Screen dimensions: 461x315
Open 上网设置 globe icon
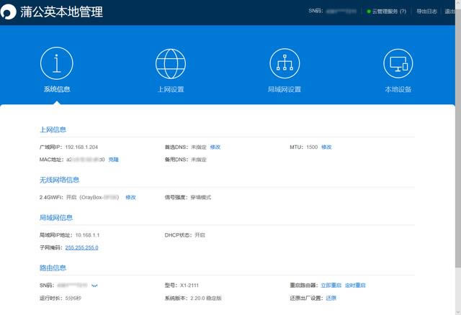171,63
